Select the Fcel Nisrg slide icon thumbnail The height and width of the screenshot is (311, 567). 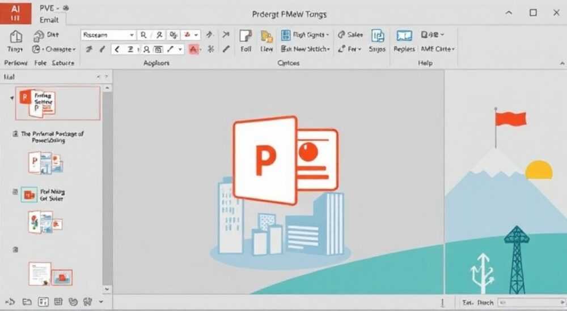click(x=29, y=195)
